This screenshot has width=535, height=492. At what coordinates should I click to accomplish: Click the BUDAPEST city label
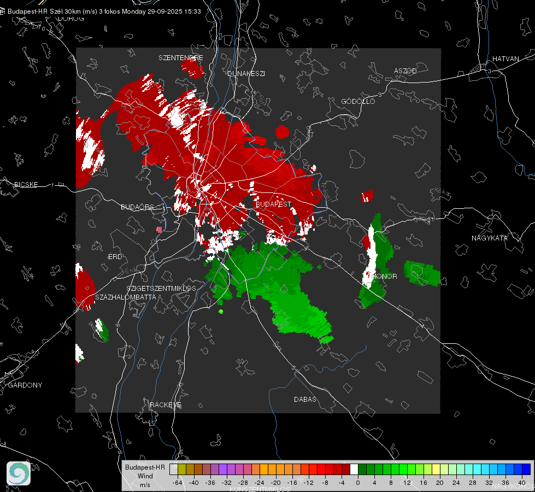coord(274,204)
